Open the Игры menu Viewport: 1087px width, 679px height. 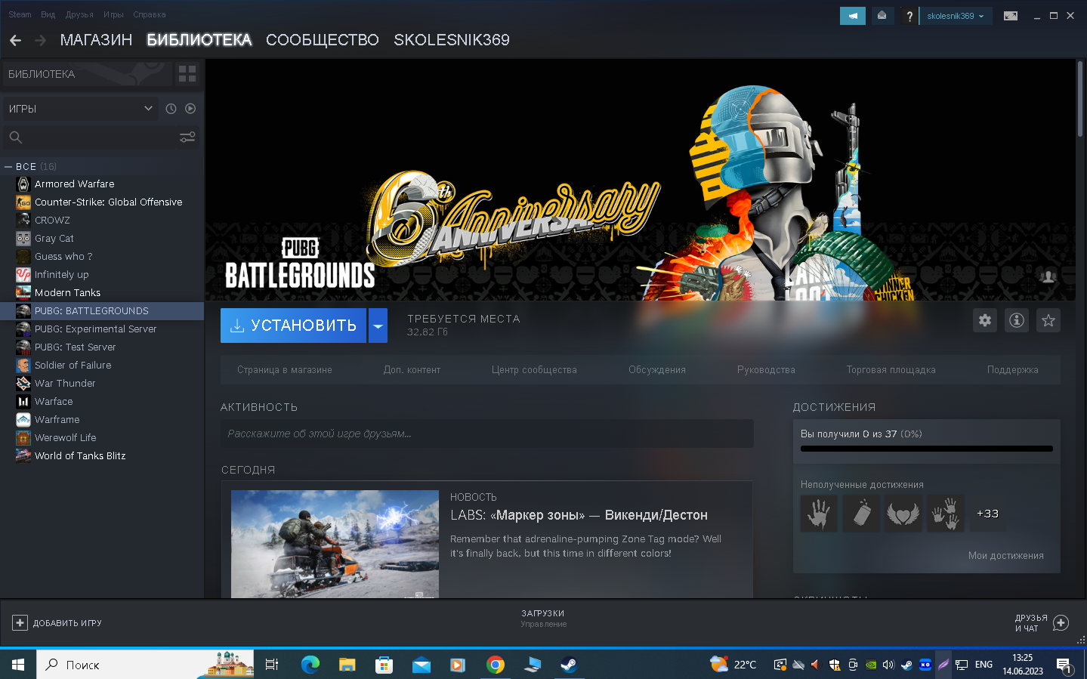click(x=113, y=14)
